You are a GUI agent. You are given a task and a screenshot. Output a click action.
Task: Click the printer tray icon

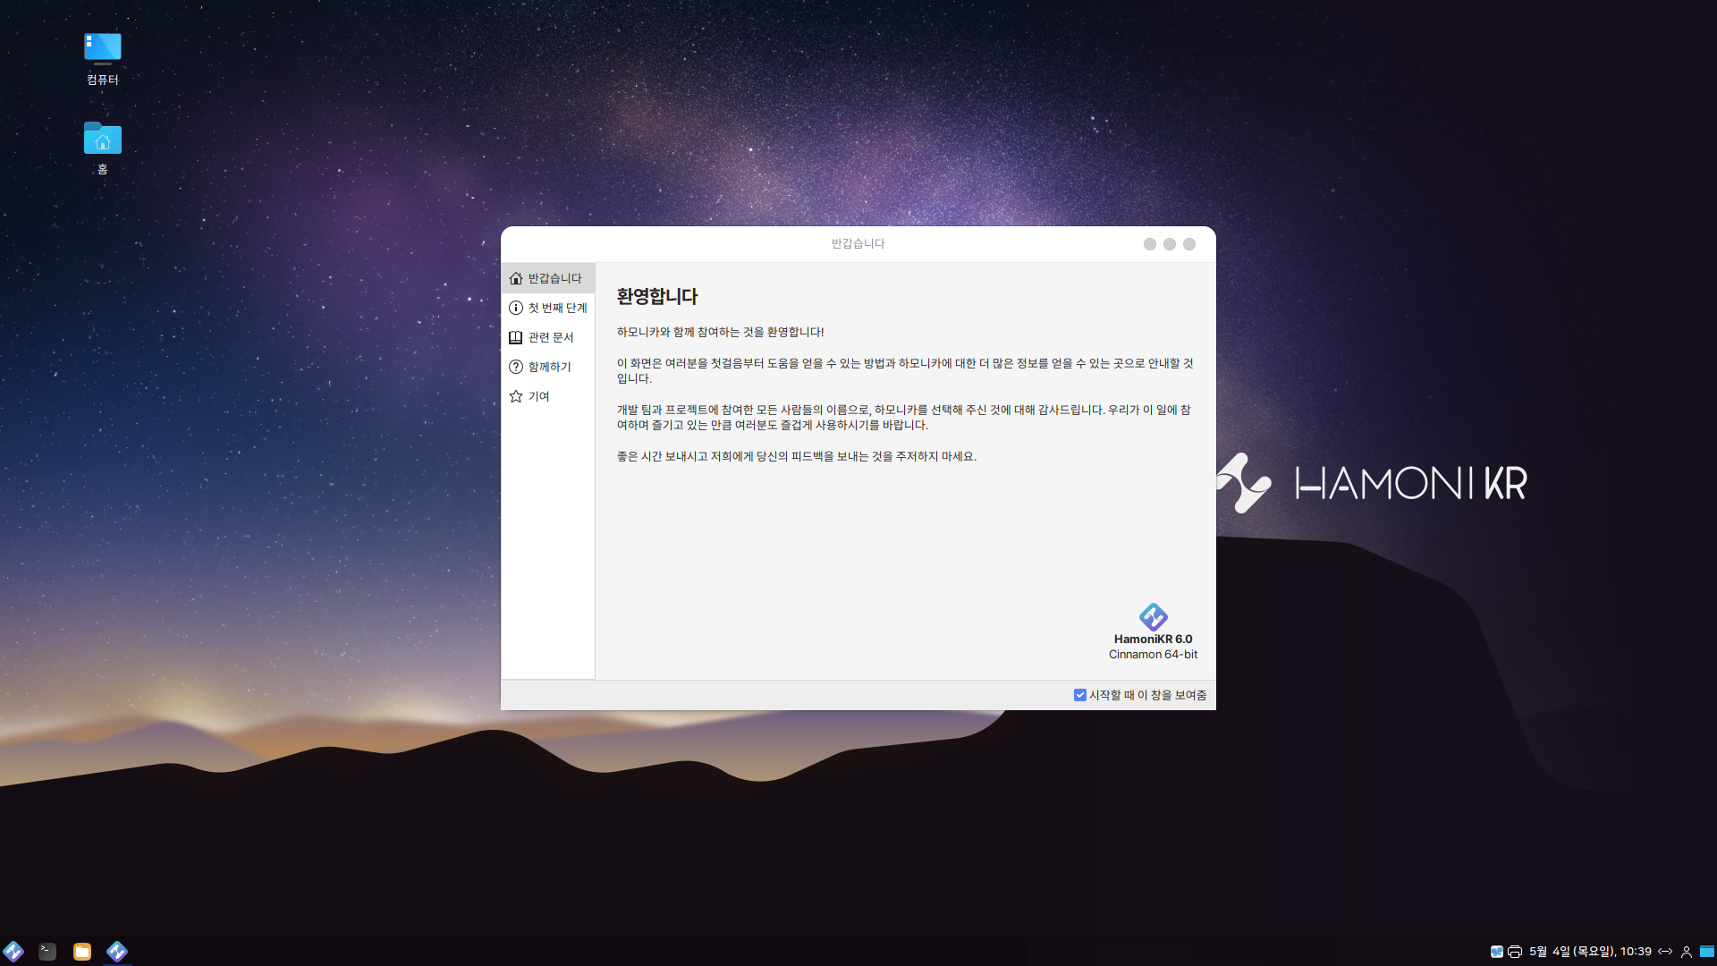pyautogui.click(x=1515, y=952)
